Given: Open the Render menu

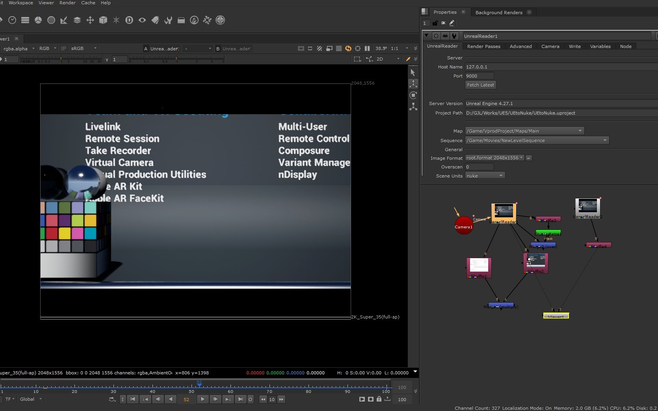Looking at the screenshot, I should [67, 3].
